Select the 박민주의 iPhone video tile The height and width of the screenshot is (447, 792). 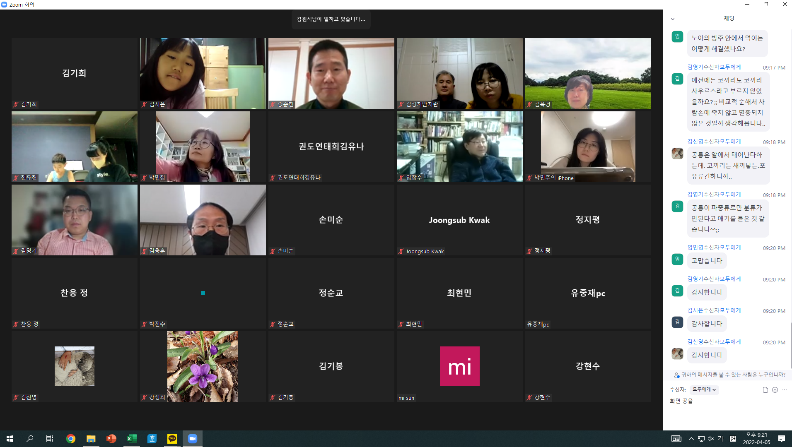tap(588, 147)
